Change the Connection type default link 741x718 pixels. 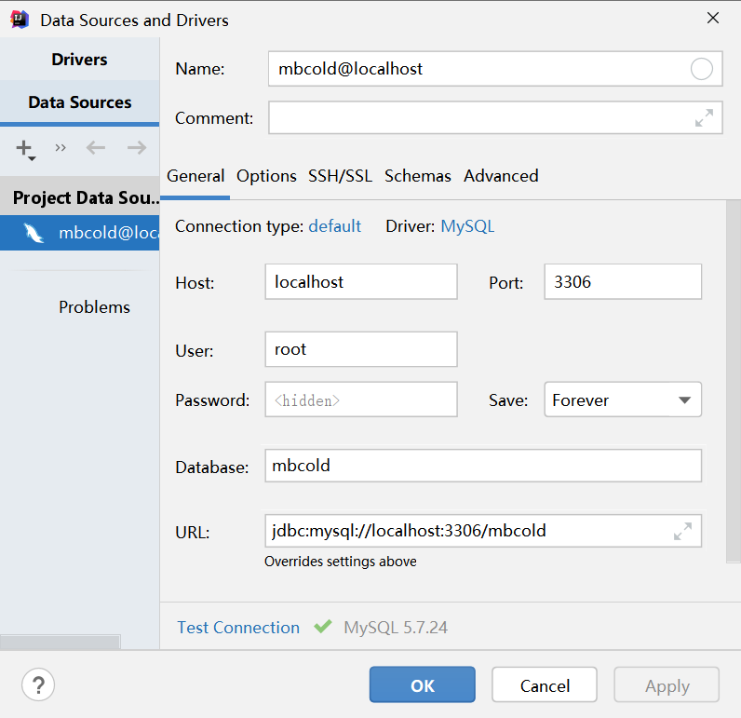point(335,226)
